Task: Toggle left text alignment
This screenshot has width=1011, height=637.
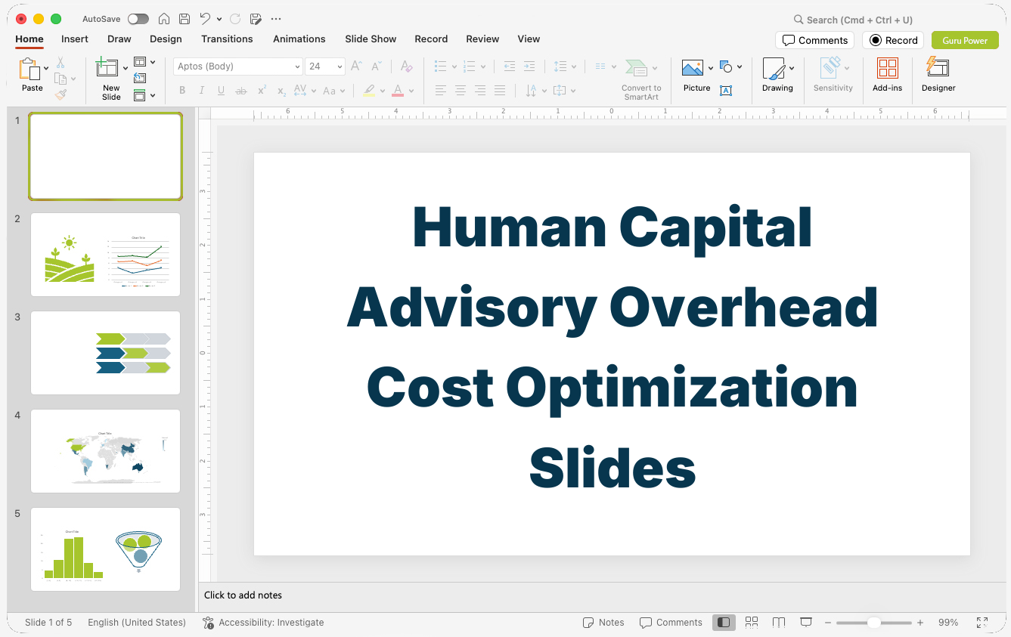Action: (x=441, y=91)
